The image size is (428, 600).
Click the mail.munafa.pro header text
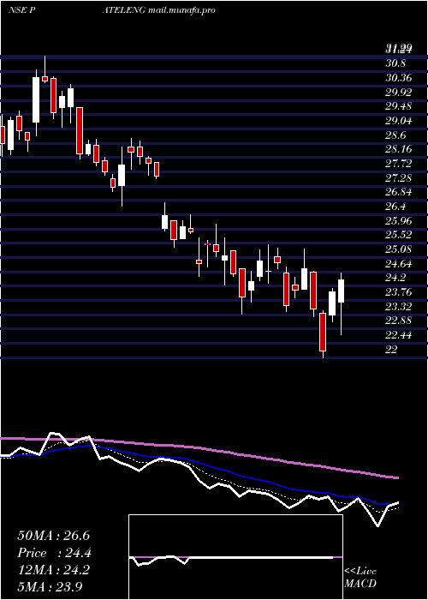coord(181,10)
